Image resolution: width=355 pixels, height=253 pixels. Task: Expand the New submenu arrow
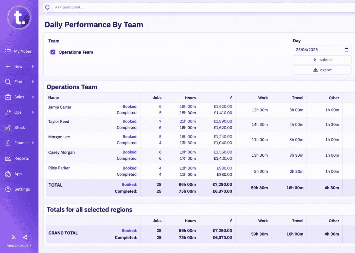[33, 67]
